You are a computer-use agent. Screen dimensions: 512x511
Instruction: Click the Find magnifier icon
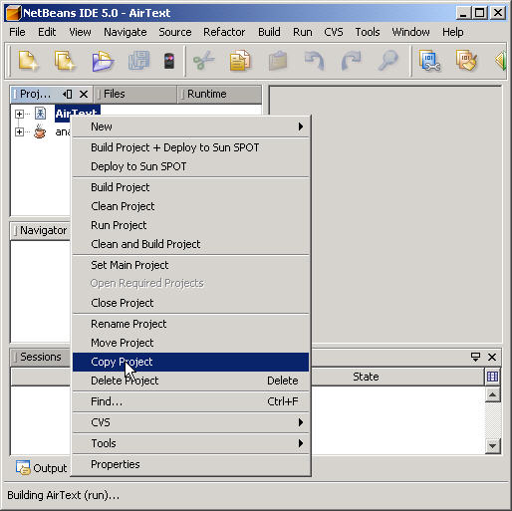pos(387,61)
